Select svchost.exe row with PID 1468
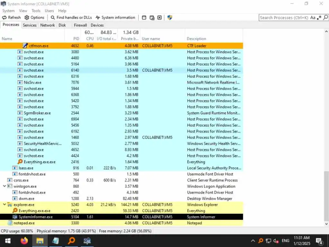The image size is (329, 247). click(121, 137)
